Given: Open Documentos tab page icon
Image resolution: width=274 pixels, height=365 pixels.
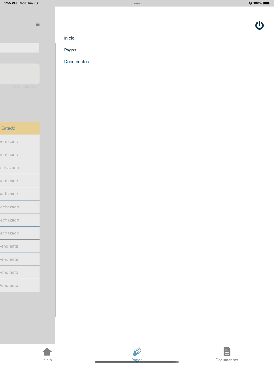Looking at the screenshot, I should click(227, 352).
